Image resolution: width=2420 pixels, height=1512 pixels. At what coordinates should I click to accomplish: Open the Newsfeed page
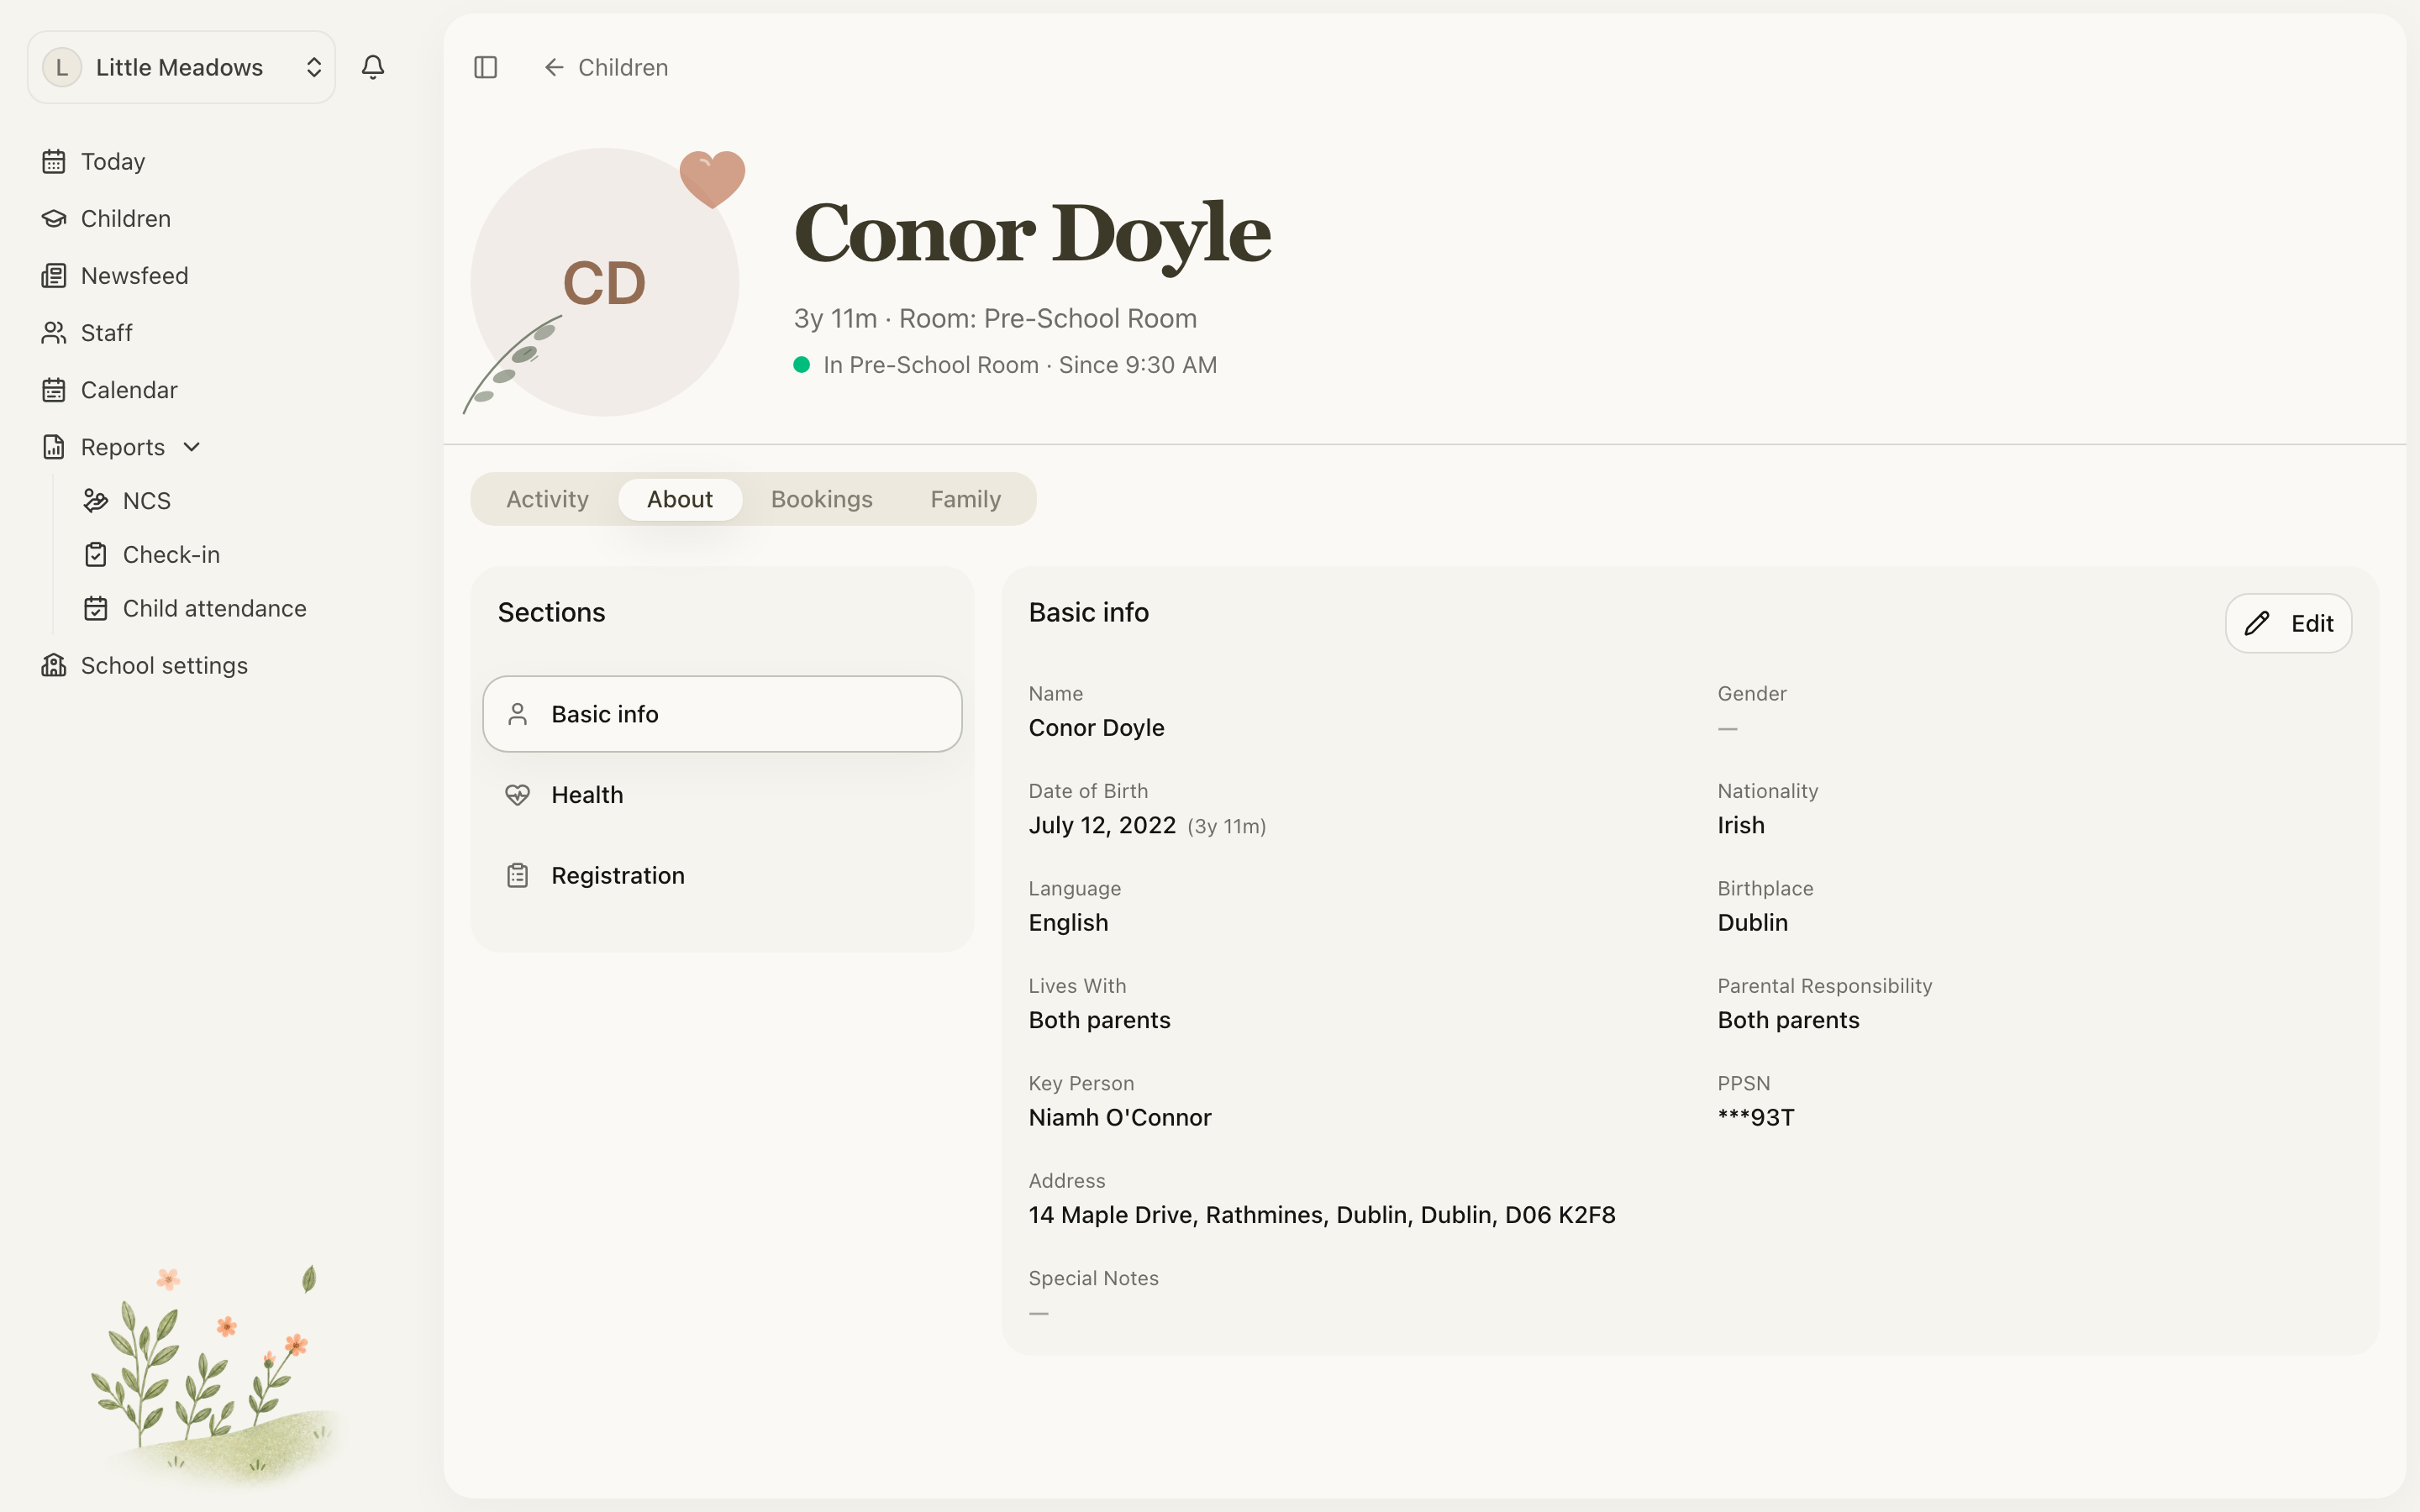point(135,275)
